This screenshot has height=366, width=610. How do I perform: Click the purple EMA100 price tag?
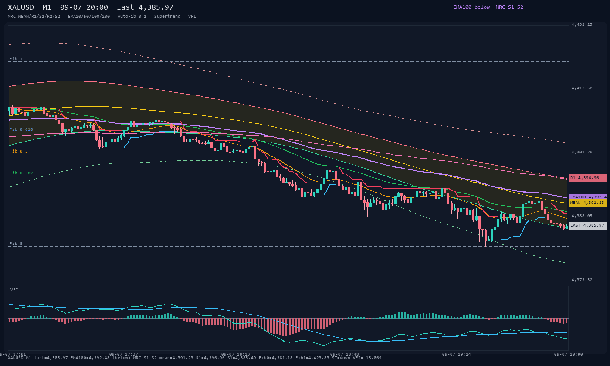point(588,197)
